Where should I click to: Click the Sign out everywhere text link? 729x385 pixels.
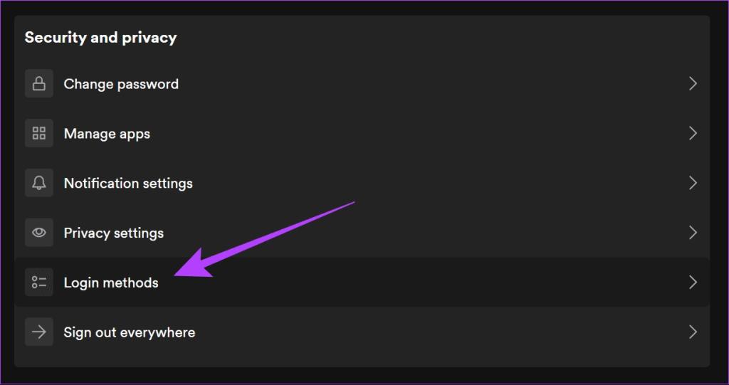pos(129,332)
